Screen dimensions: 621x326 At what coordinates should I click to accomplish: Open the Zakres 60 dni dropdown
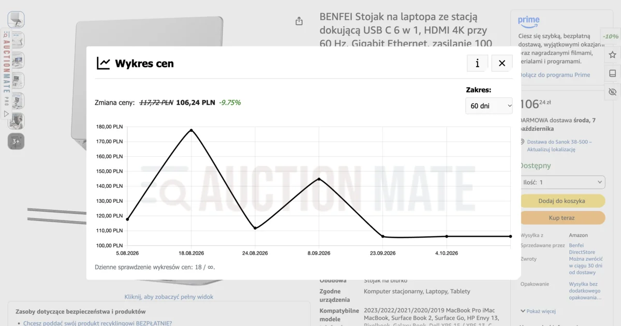coord(489,106)
